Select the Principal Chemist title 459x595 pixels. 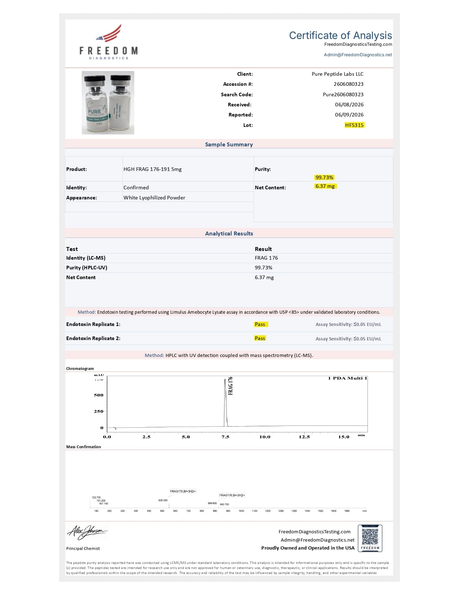pos(83,548)
